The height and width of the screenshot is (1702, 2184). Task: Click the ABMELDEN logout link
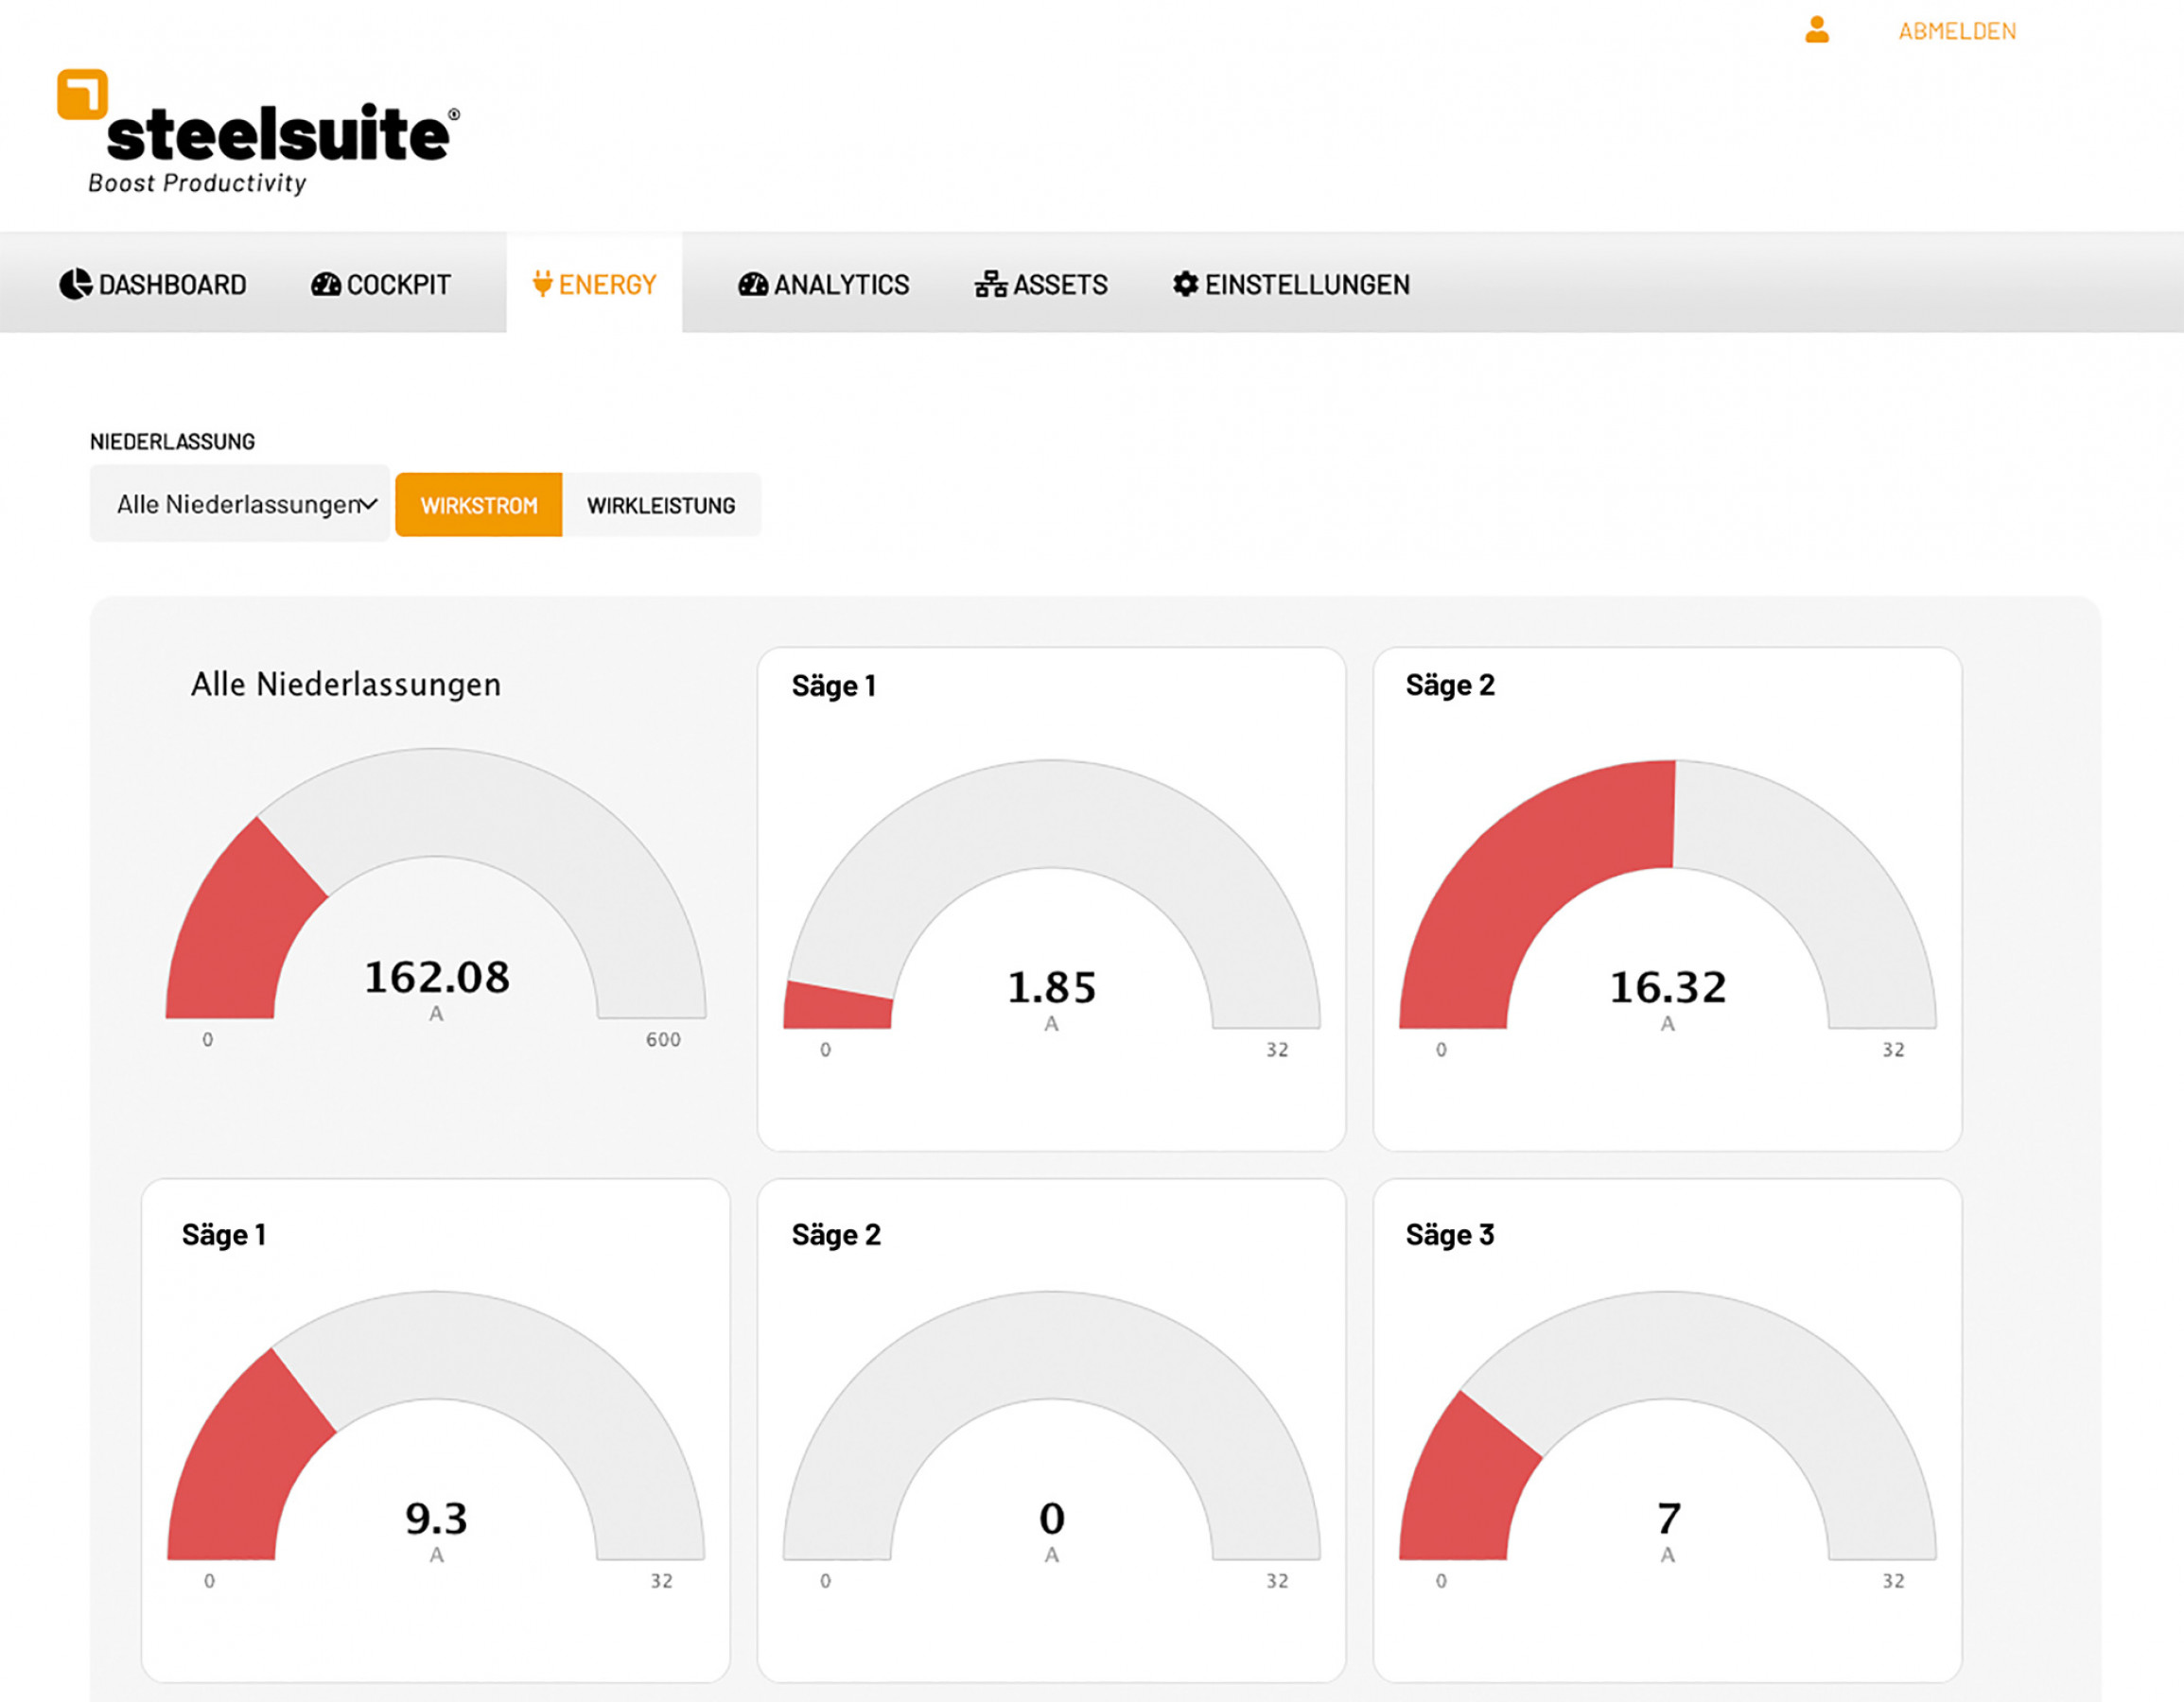tap(1956, 31)
